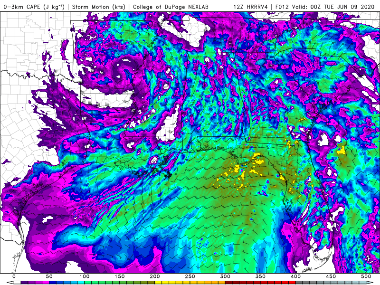Image resolution: width=380 pixels, height=285 pixels.
Task: Click the first yellow swatch just past the 200 label
Action: 158,283
